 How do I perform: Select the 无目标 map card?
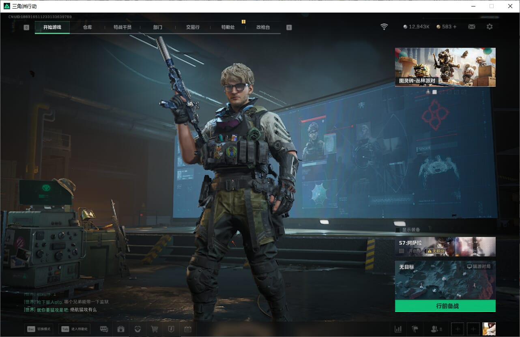pyautogui.click(x=445, y=280)
